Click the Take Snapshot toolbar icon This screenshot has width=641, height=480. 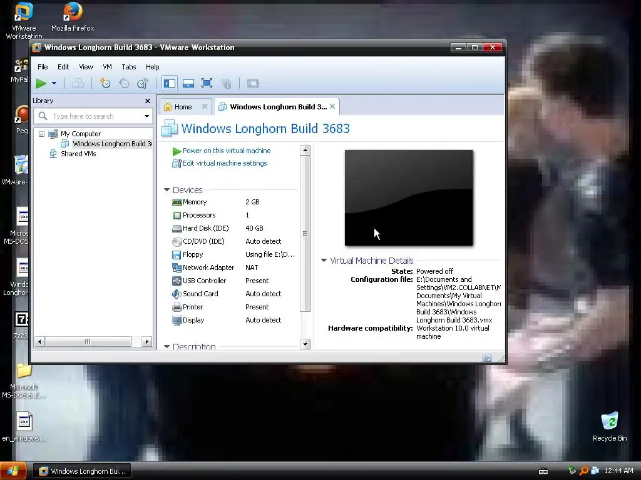(105, 83)
